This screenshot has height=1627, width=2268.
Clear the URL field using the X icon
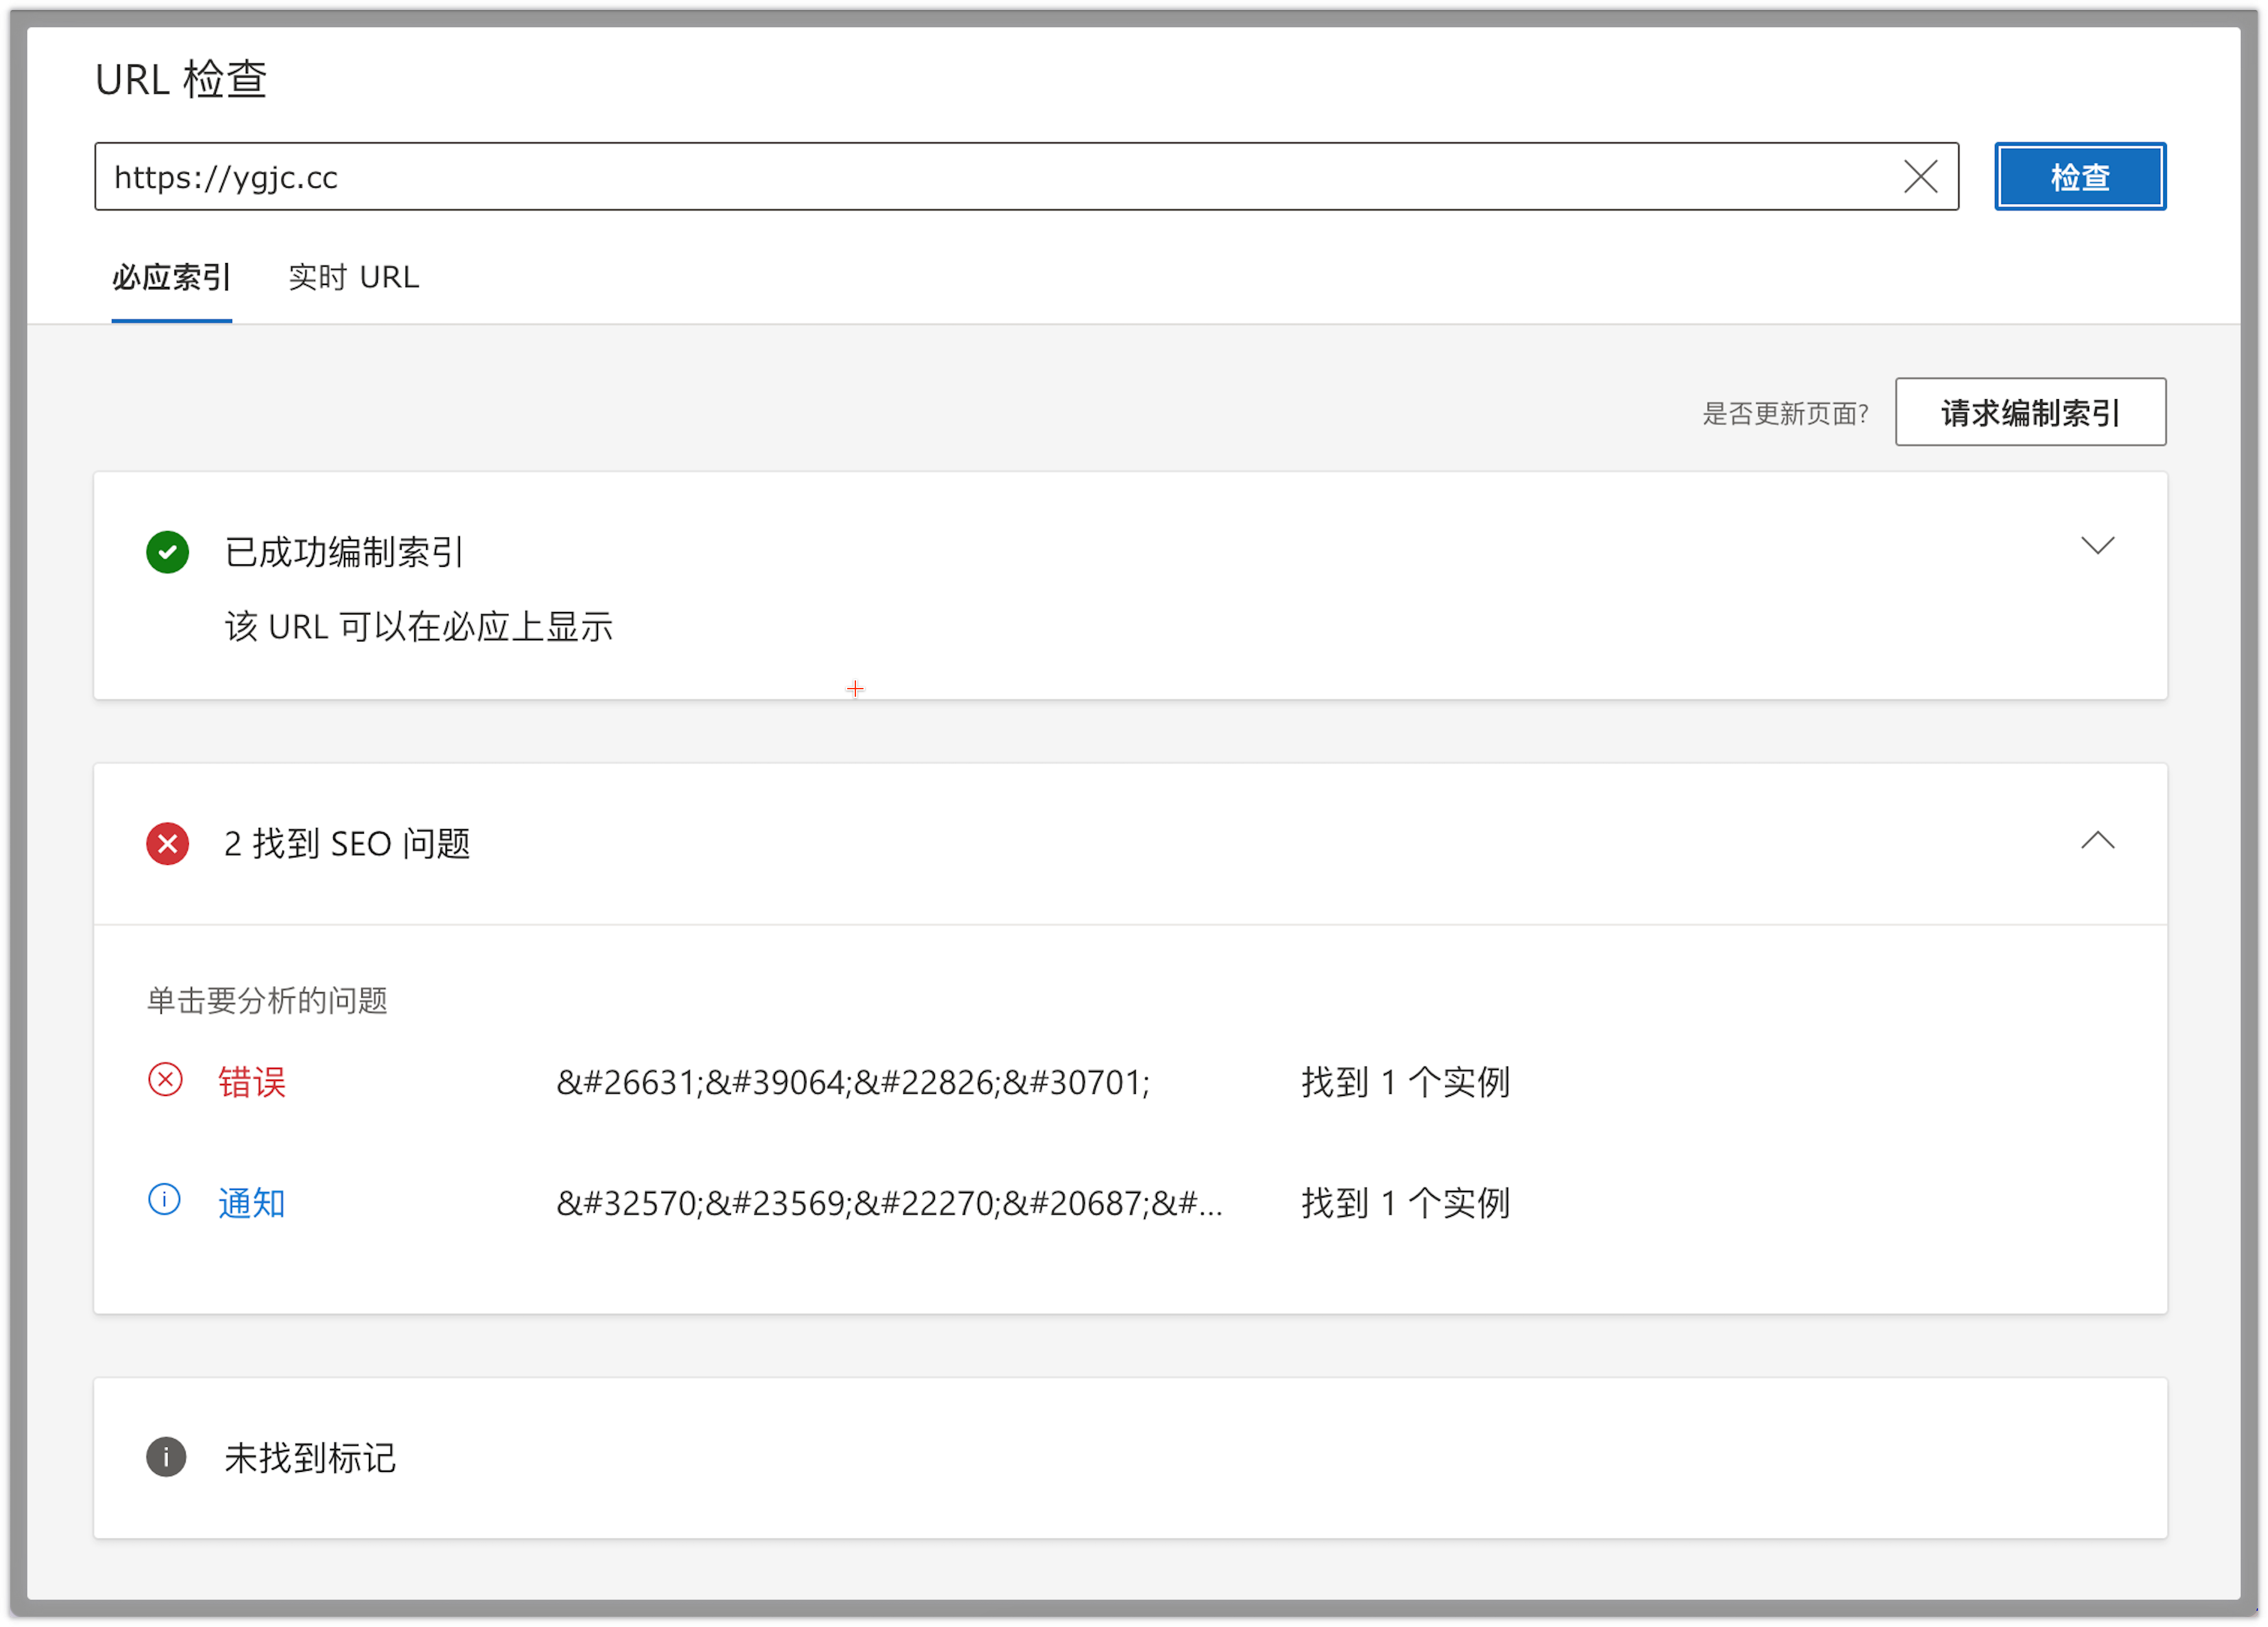[1921, 176]
